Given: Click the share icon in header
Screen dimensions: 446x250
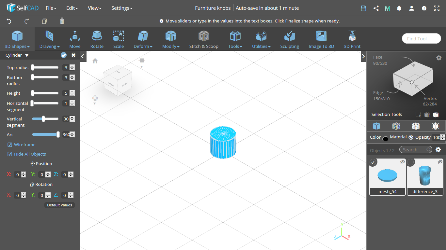Looking at the screenshot, I should pos(376,8).
